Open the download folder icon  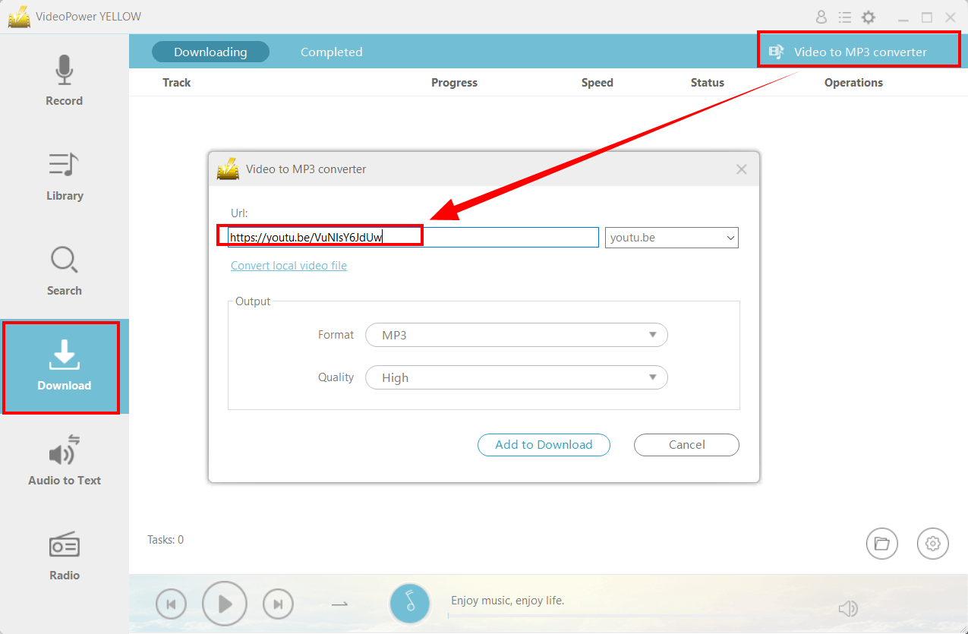tap(881, 544)
